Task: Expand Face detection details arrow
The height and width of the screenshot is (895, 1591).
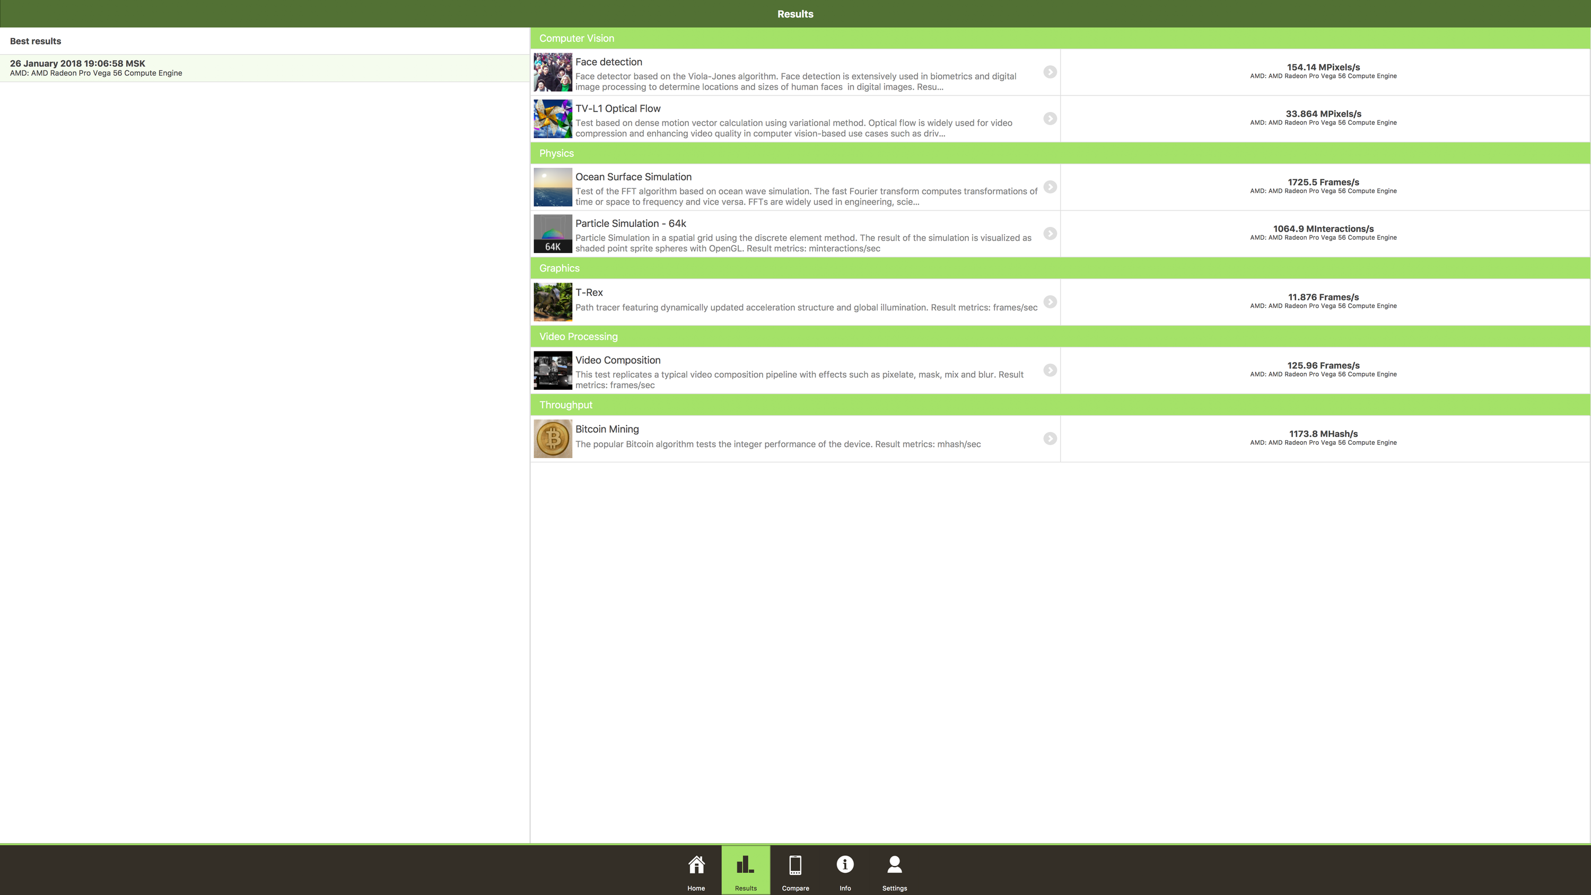Action: tap(1050, 72)
